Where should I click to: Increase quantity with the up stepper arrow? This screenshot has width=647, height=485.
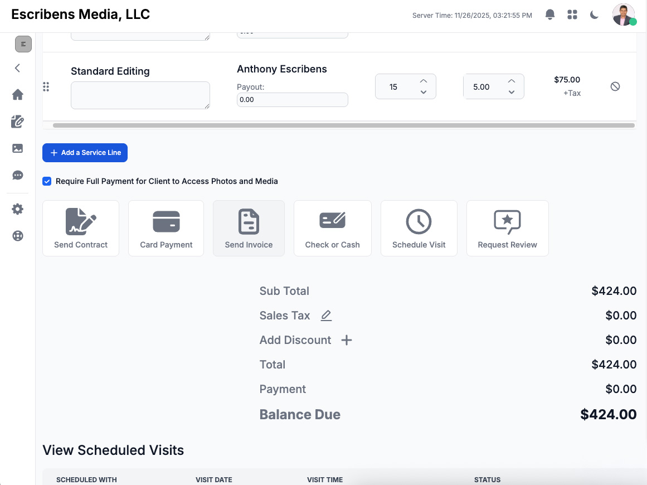pos(424,80)
